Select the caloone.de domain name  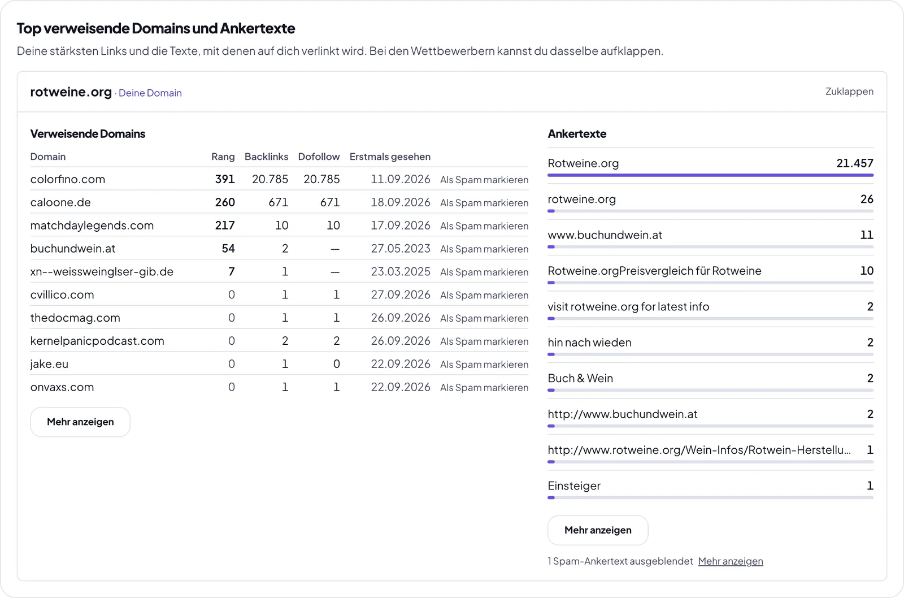(60, 202)
